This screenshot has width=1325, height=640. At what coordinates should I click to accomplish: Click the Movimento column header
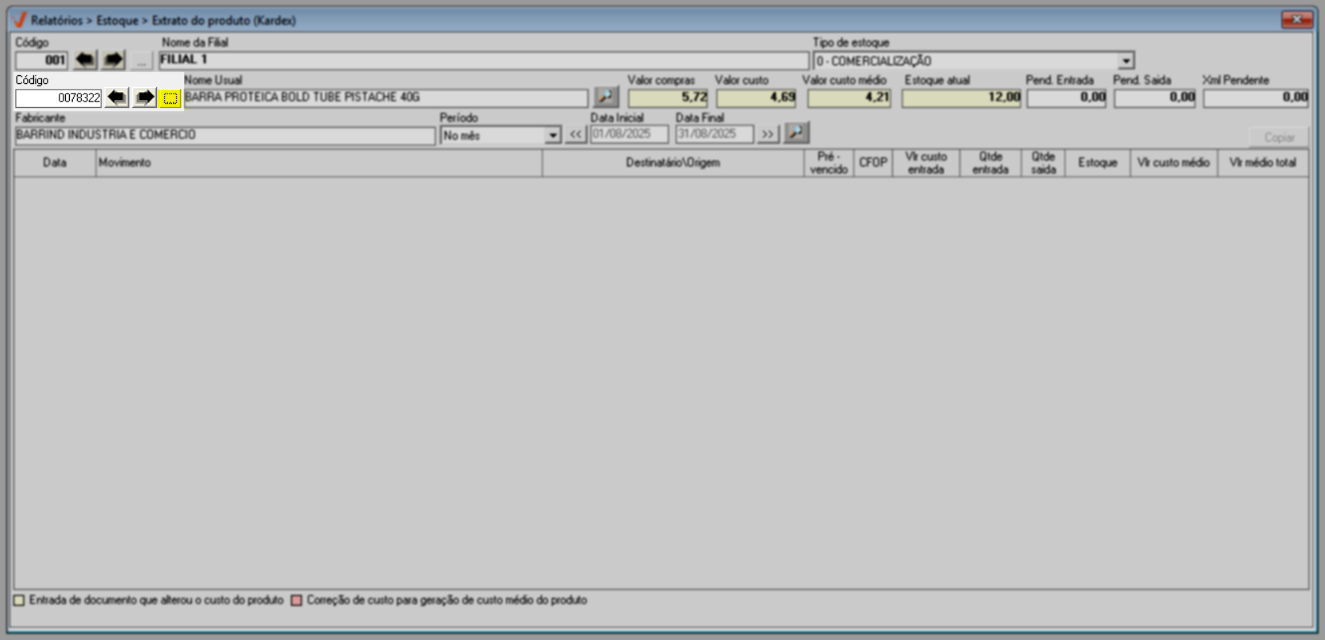[x=319, y=163]
